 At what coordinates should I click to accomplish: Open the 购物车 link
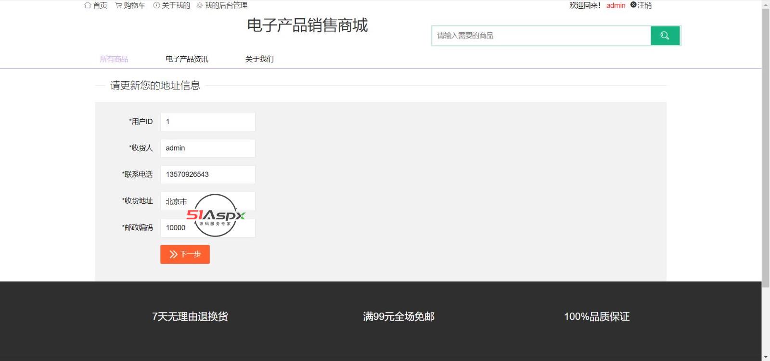click(134, 5)
